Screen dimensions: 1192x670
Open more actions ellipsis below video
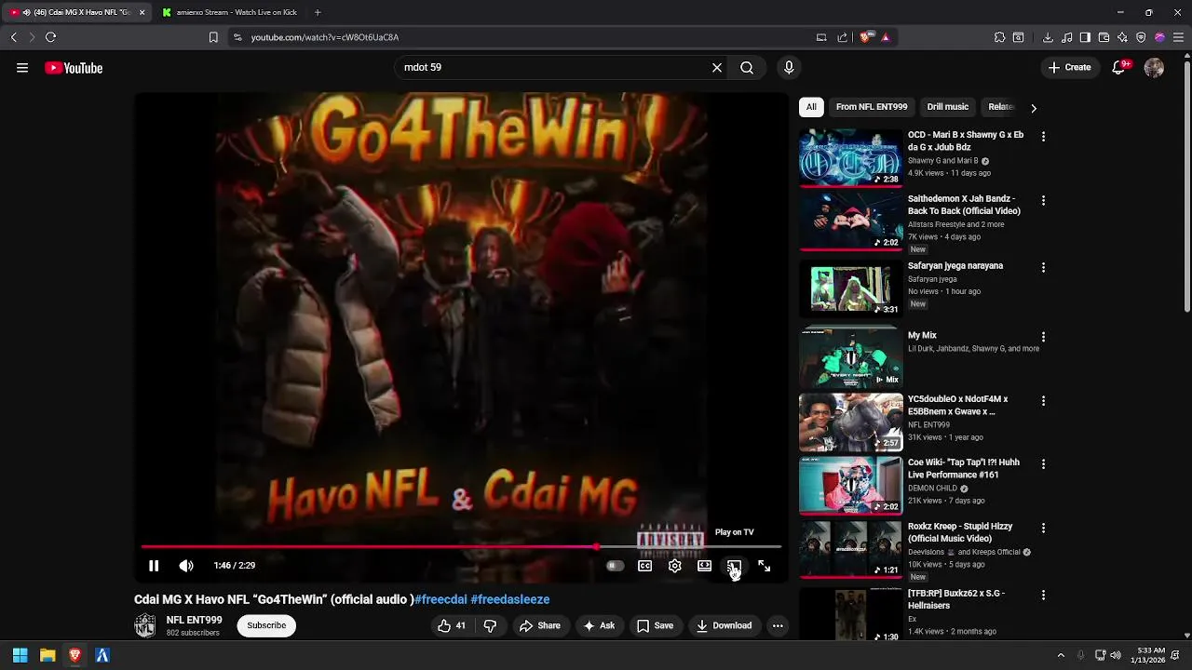tap(778, 626)
